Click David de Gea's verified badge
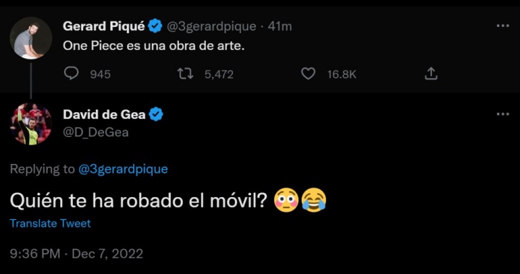The height and width of the screenshot is (274, 520). pos(155,114)
